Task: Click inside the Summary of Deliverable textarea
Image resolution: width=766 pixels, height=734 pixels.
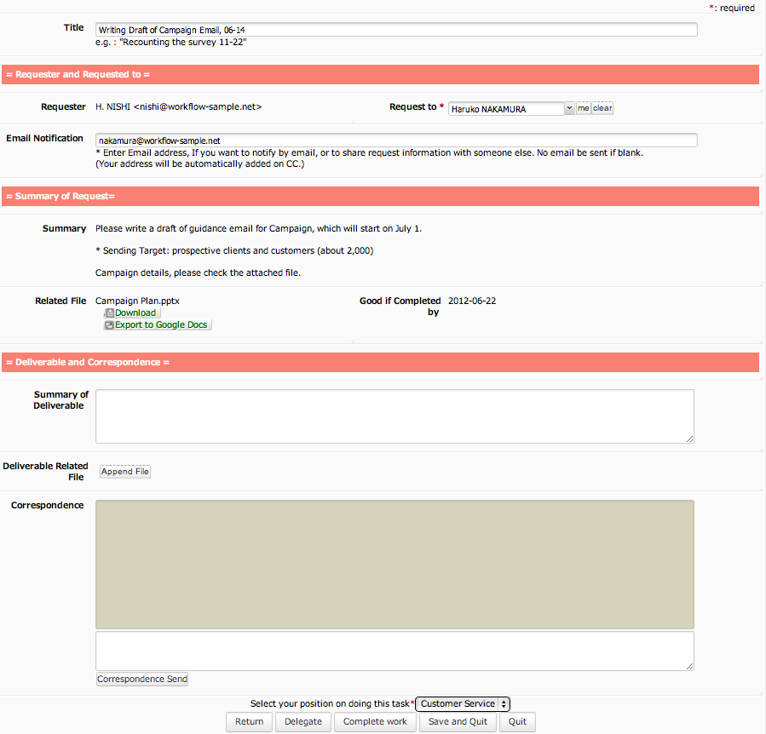Action: 395,416
